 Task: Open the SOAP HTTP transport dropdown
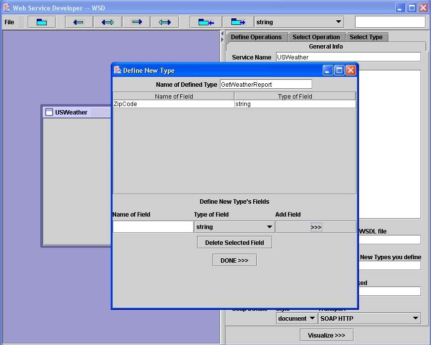(x=369, y=318)
